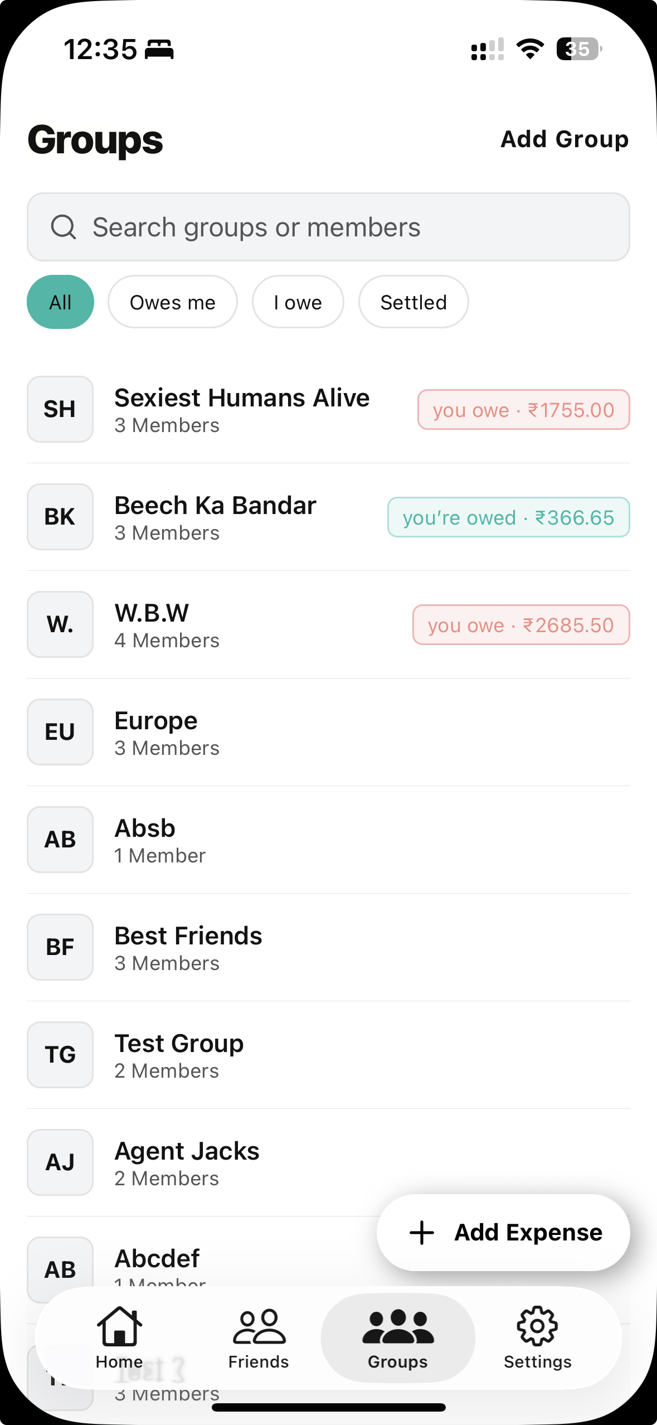The image size is (657, 1425).
Task: Tap the BK group avatar
Action: 60,517
